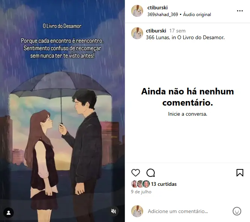Open comments with the speech bubble icon
Screen dimensions: 250x222
coord(151,173)
